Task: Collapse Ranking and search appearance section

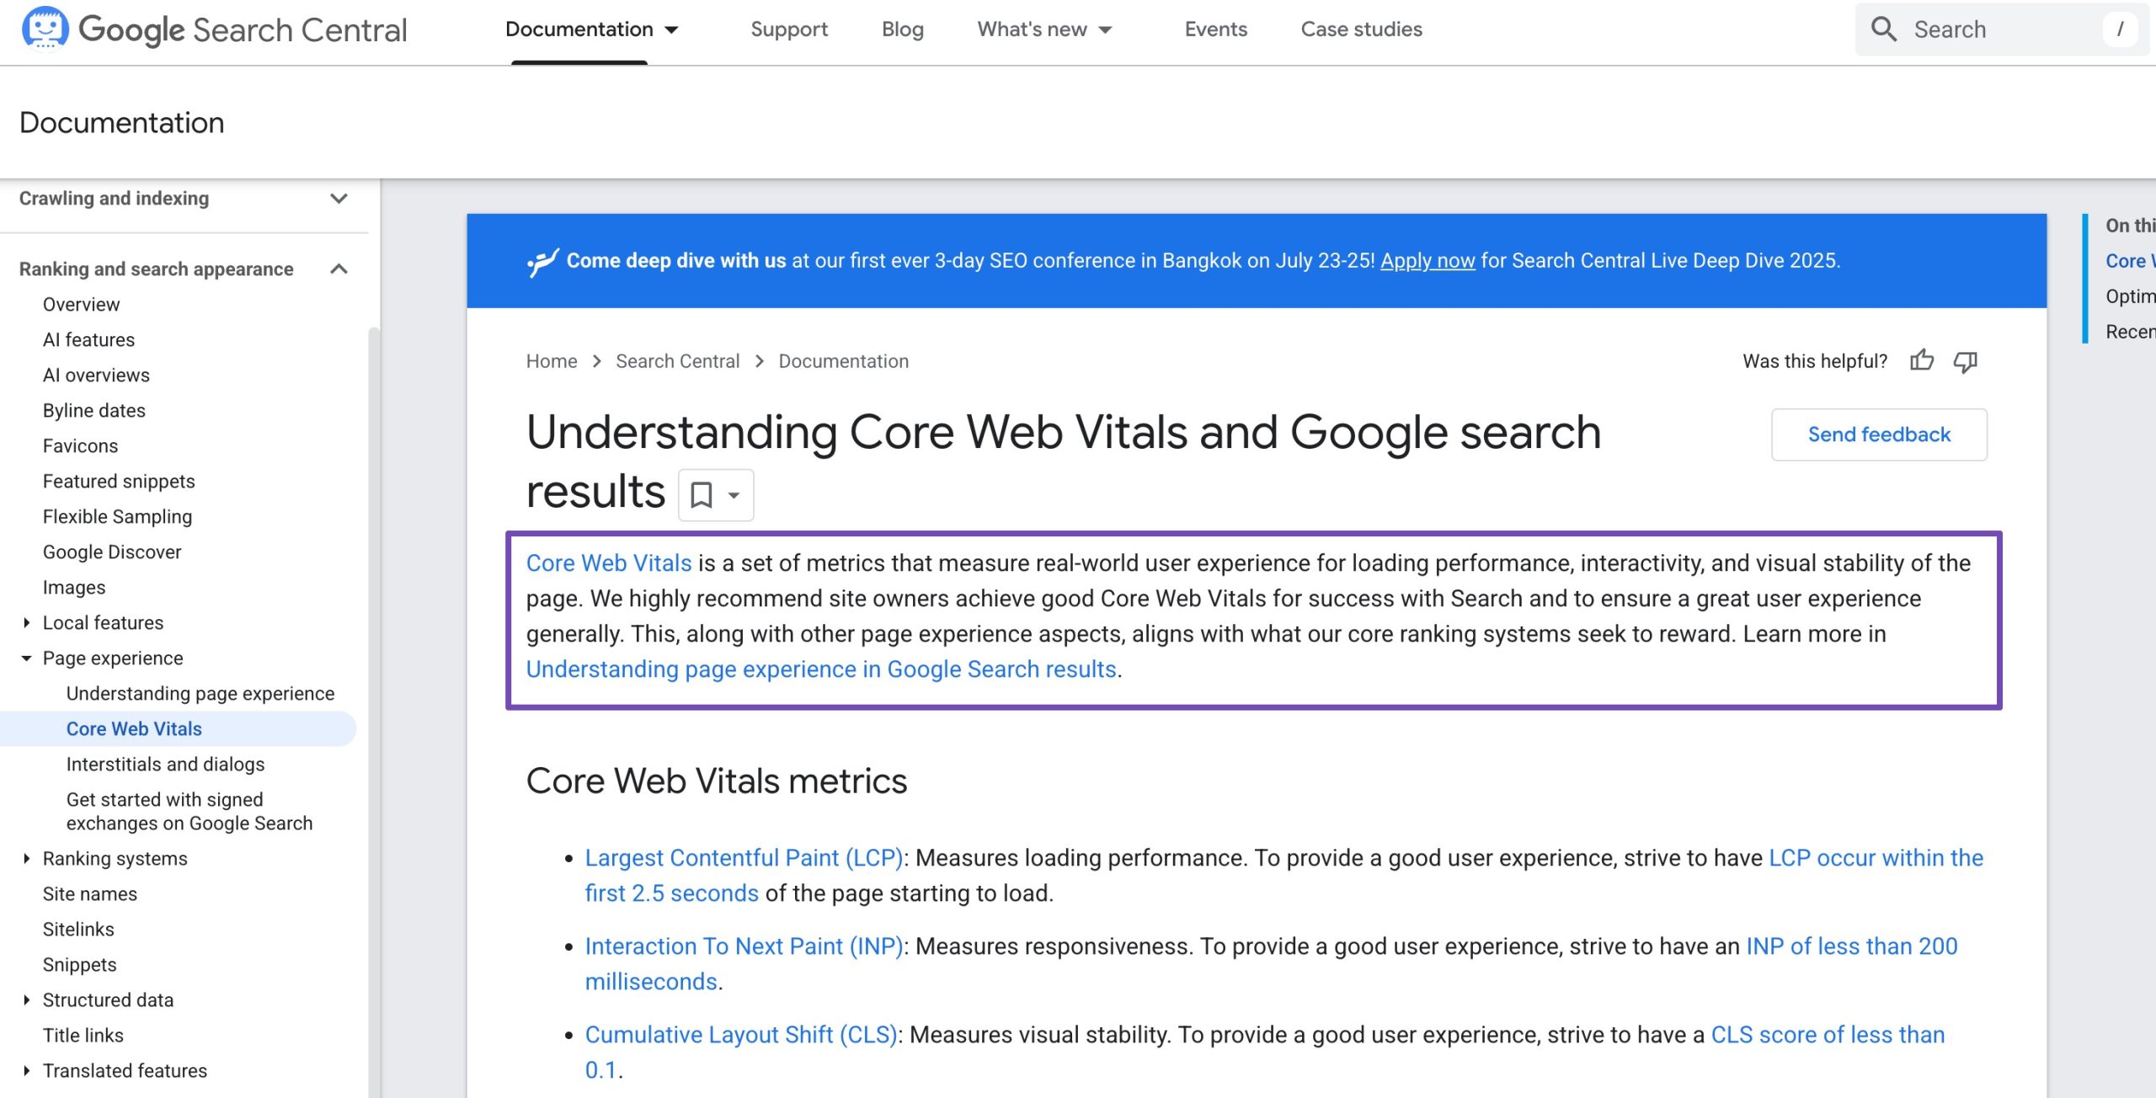Action: [339, 269]
